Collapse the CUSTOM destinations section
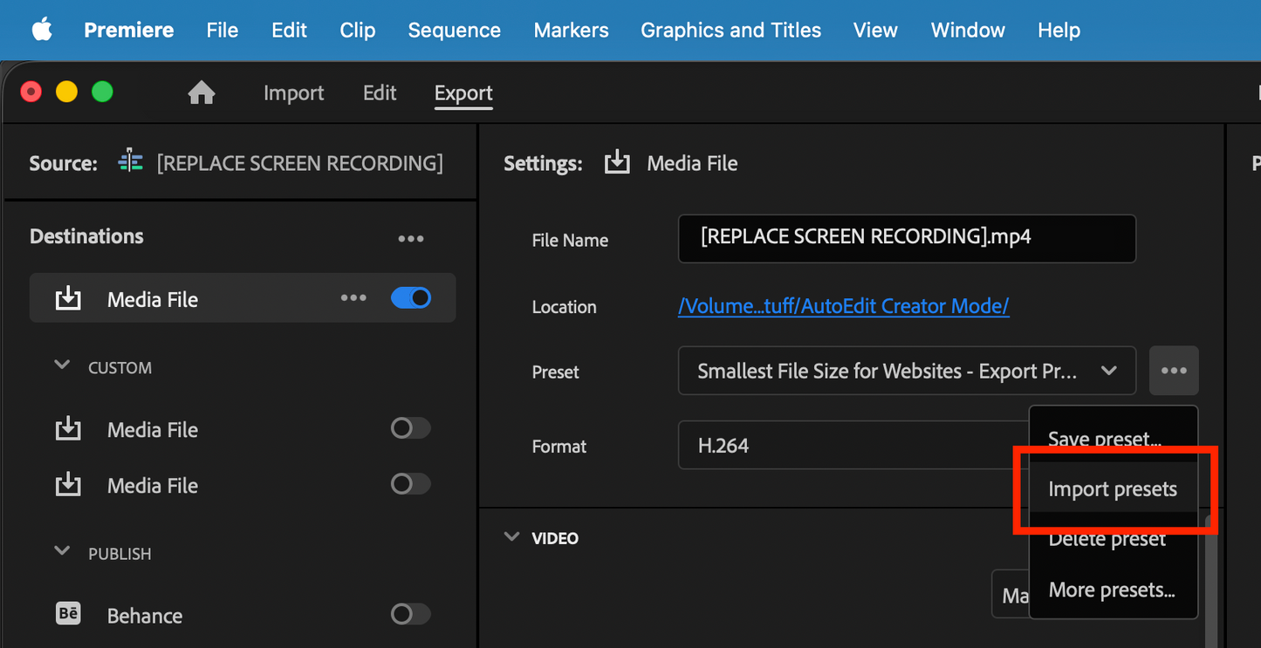Screen dimensions: 1261x648 click(62, 366)
